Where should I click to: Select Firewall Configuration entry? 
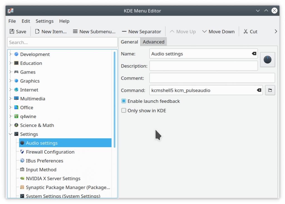[50, 152]
